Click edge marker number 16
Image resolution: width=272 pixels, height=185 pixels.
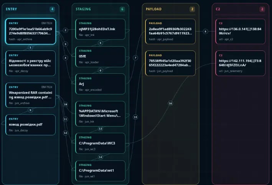pyautogui.click(x=170, y=103)
